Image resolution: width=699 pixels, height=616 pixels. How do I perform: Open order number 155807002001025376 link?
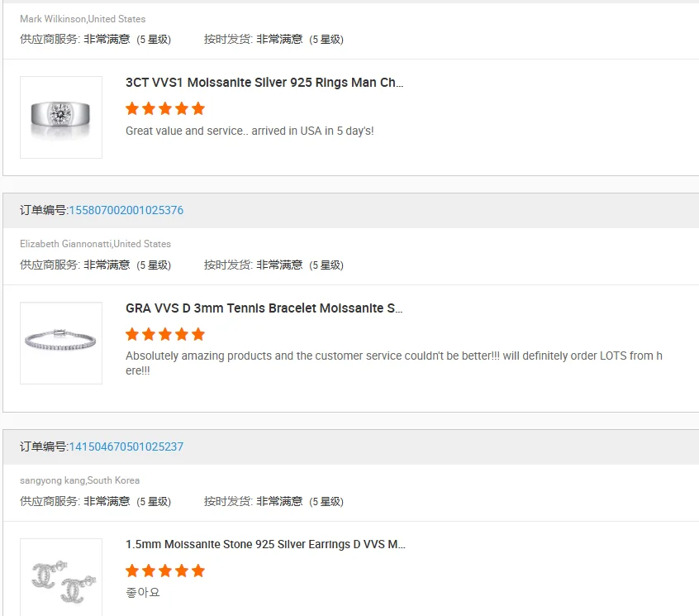[x=126, y=210]
